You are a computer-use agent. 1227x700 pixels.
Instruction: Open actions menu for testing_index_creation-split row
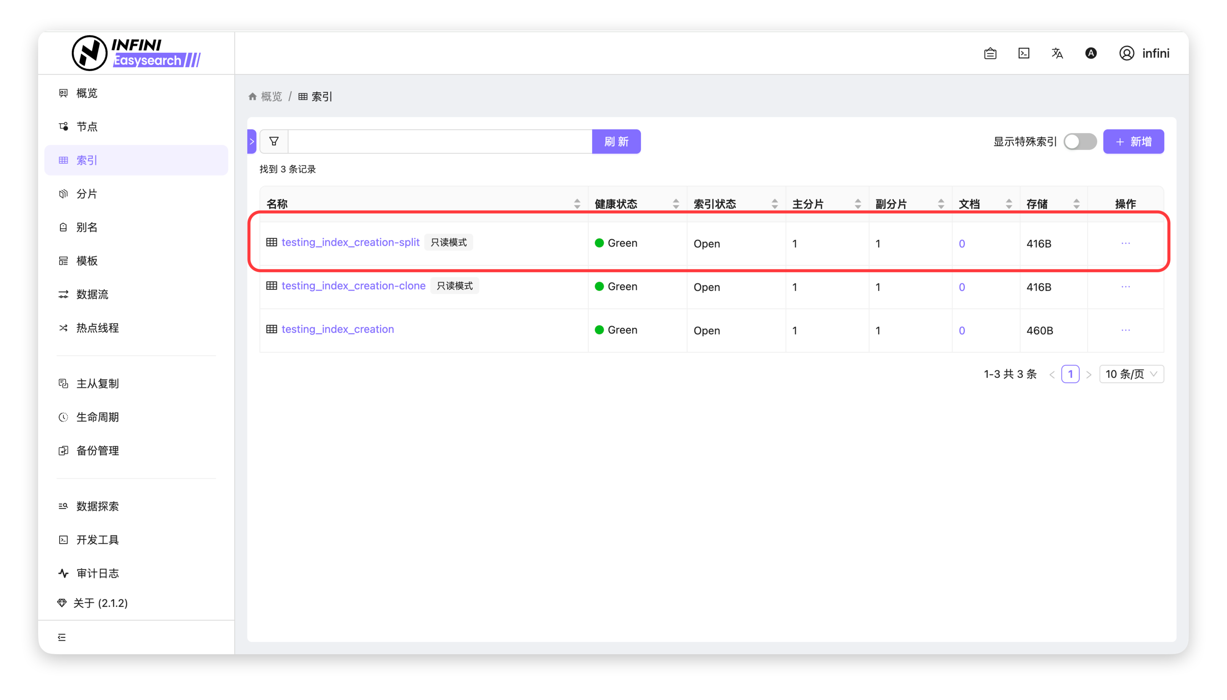[1126, 243]
